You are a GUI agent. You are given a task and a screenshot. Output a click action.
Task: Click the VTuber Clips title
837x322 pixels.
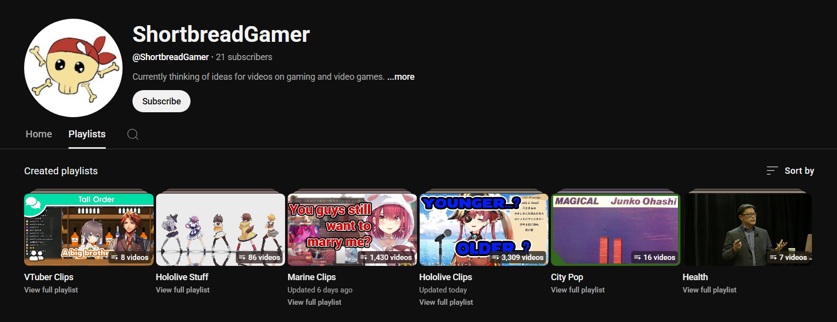pyautogui.click(x=49, y=277)
